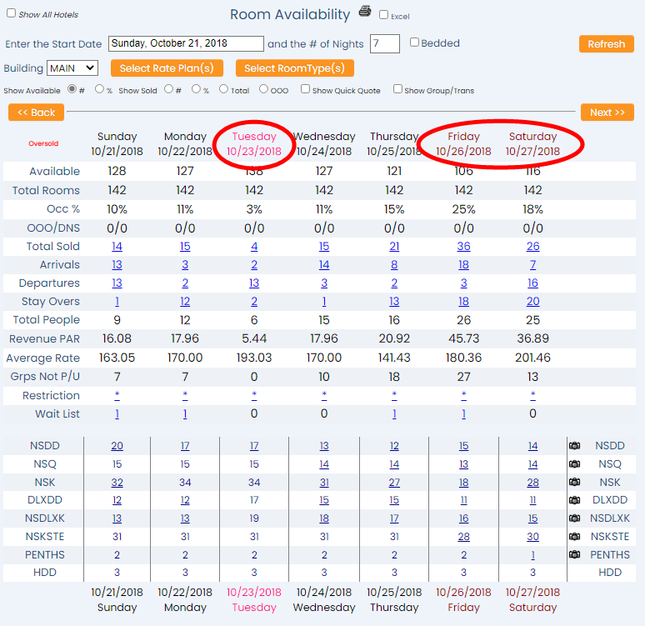
Task: Go to the previous week with Back
Action: click(x=36, y=113)
